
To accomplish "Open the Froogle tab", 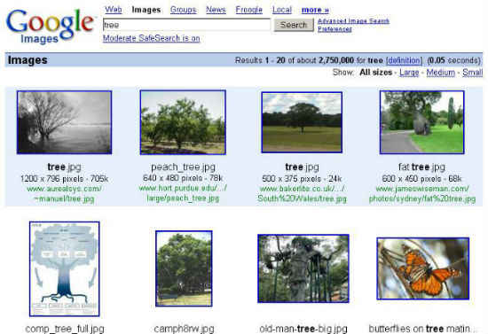I will pos(249,10).
